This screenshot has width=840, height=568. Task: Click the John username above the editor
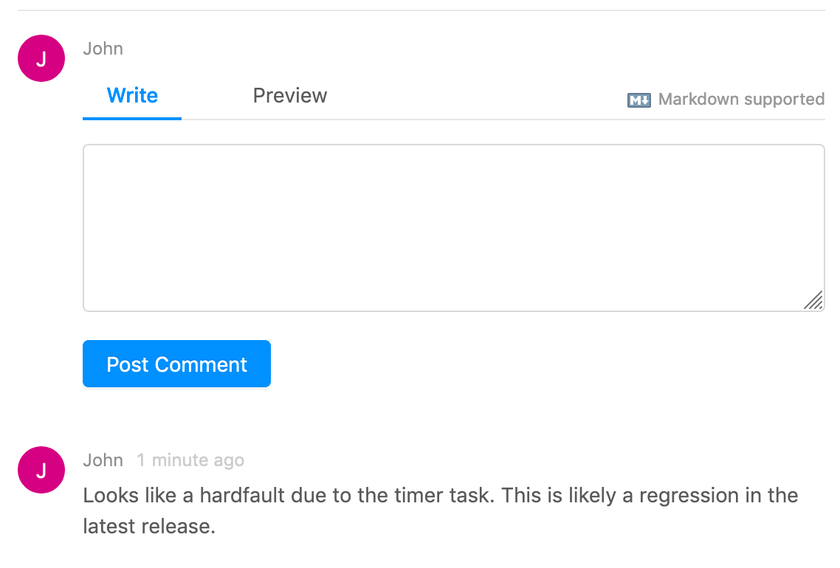click(x=103, y=49)
